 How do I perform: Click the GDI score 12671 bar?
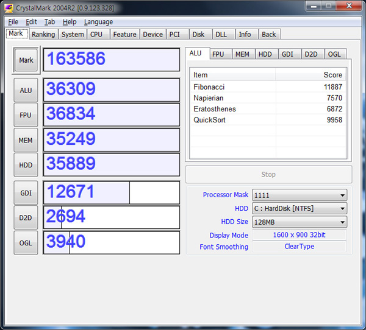pyautogui.click(x=112, y=192)
